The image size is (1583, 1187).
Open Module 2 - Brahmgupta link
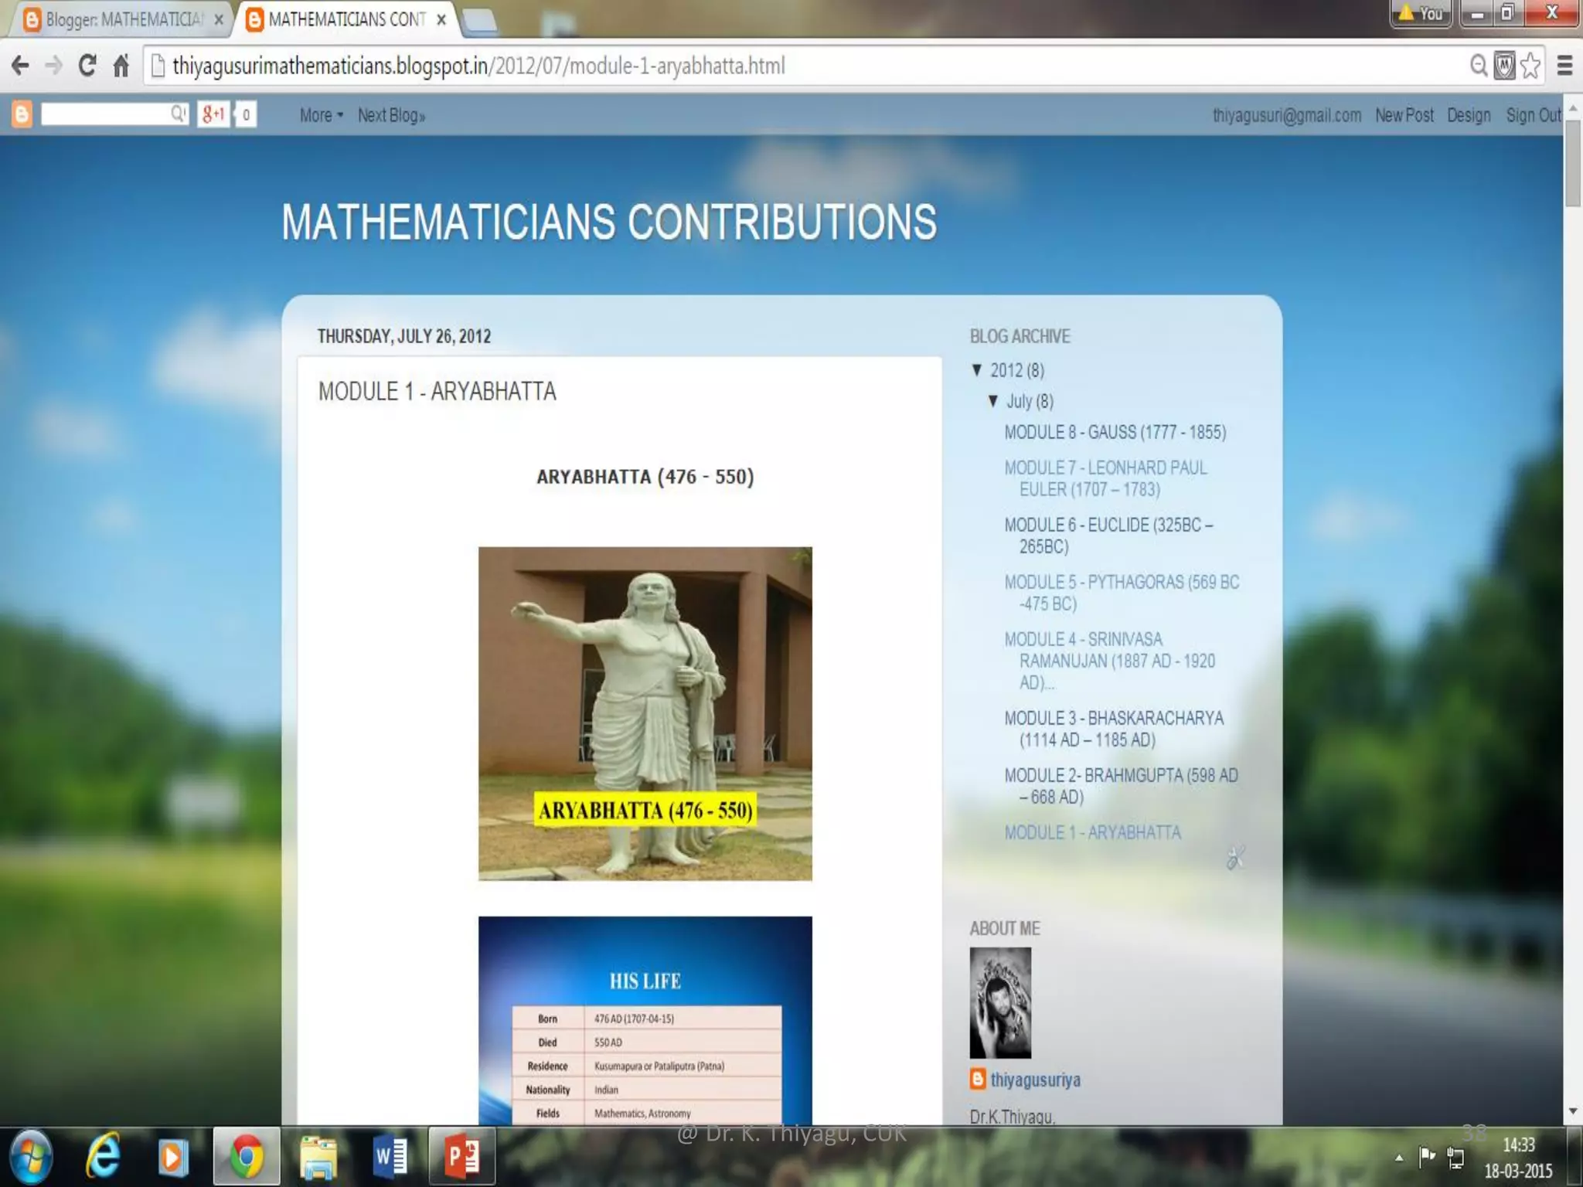(x=1122, y=786)
